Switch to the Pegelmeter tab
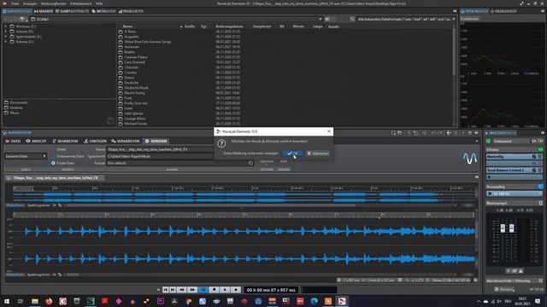This screenshot has width=547, height=307. [131, 11]
